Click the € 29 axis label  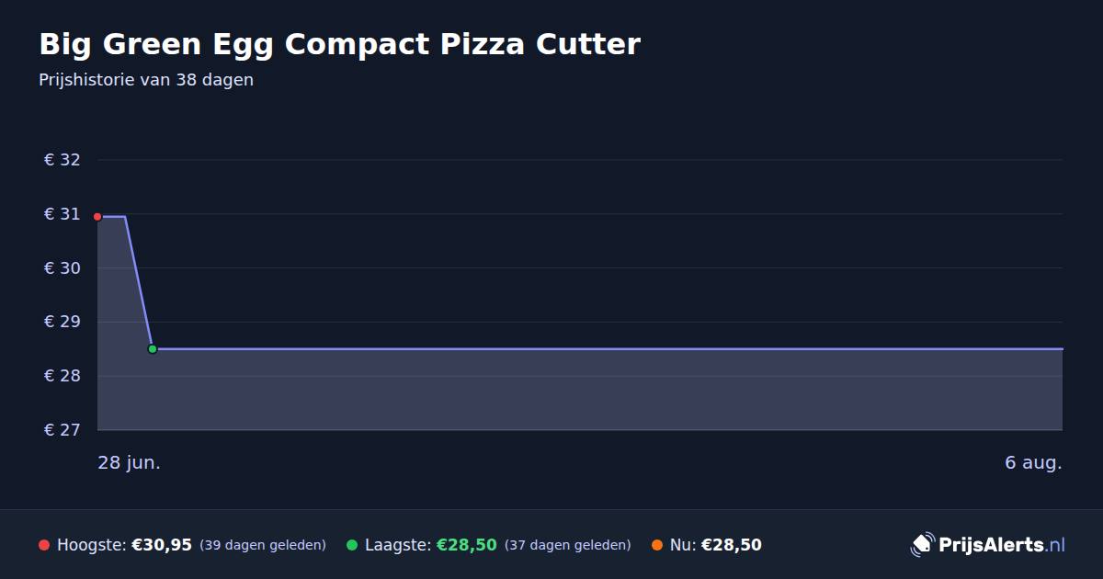tap(63, 322)
